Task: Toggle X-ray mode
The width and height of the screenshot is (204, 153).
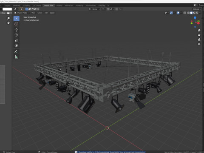Action: click(x=184, y=13)
